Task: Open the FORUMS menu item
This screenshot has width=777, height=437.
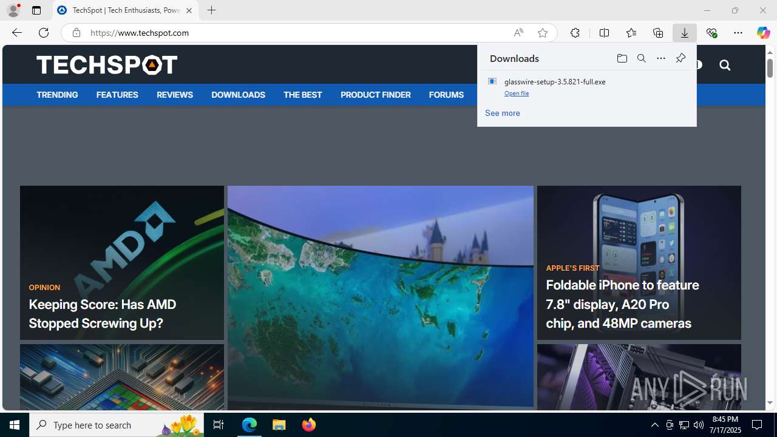Action: [446, 95]
